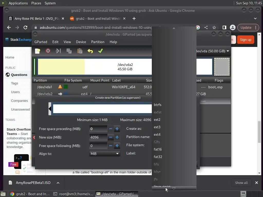
Task: Click the show desktop icon in bottom panel
Action: 3,194
